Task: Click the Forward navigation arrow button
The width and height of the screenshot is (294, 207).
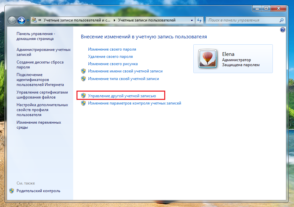Action: click(x=22, y=20)
